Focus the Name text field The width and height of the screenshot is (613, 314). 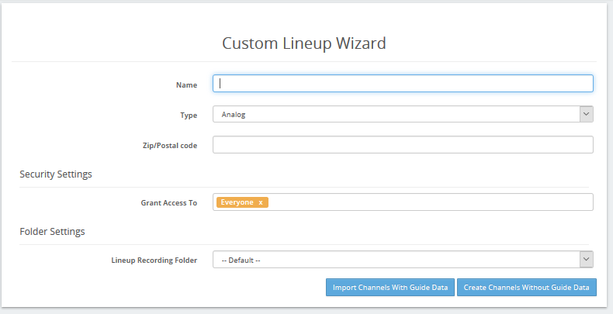403,84
